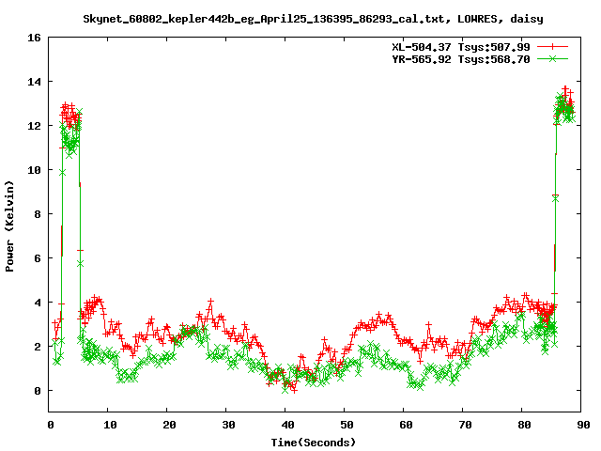The width and height of the screenshot is (601, 451).
Task: Click y-axis tick label 10
Action: (x=34, y=170)
